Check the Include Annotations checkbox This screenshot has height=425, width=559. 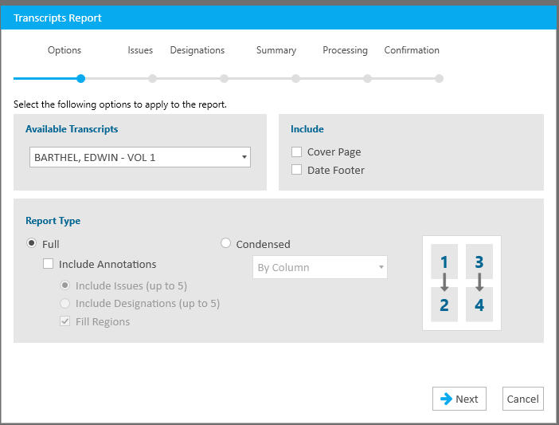(48, 264)
